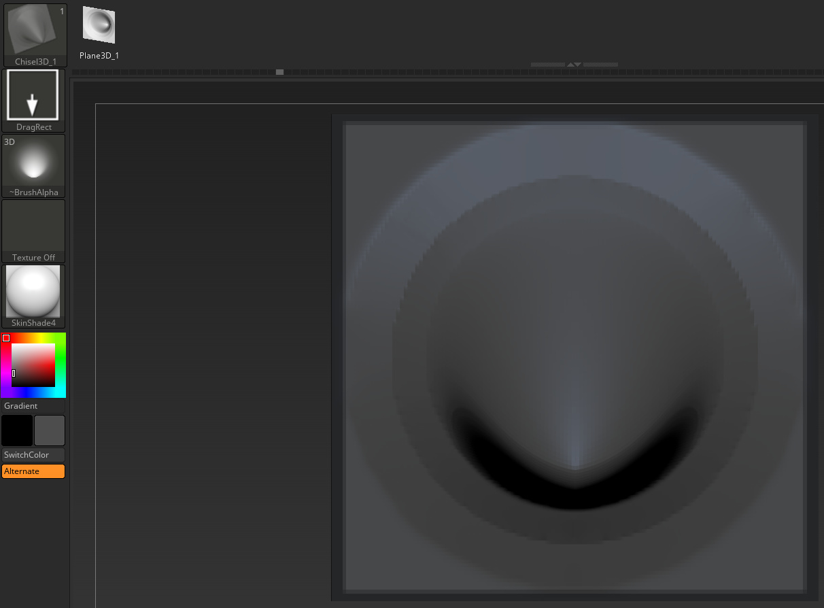Open the ~BrushAlpha alpha picker
Screen dimensions: 824x608
[x=33, y=166]
